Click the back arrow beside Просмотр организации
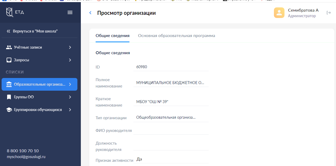Image resolution: width=336 pixels, height=166 pixels. click(x=90, y=13)
